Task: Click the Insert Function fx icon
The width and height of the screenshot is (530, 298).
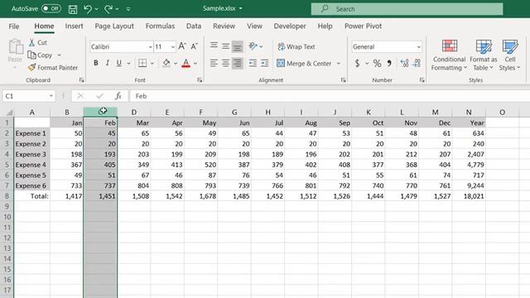Action: [x=118, y=96]
